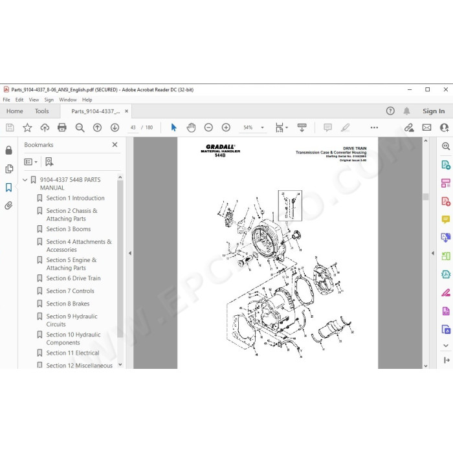Send the file by email
453x453 pixels.
point(426,127)
